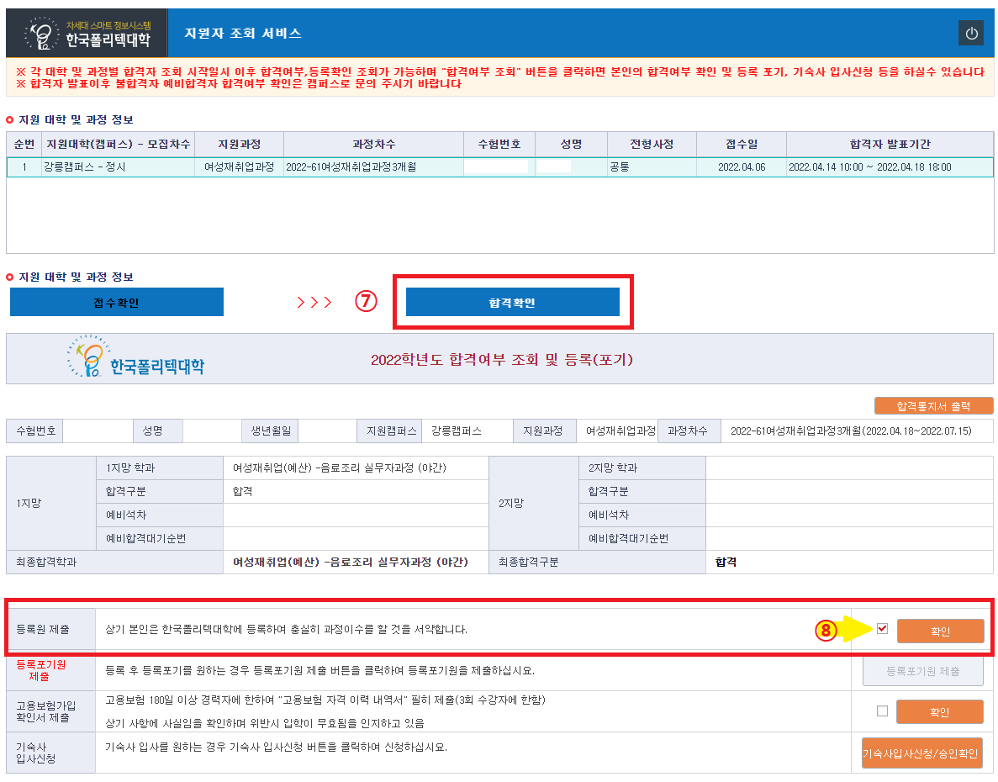Click the 한국폴리텍대학 logo in the top-left header
The image size is (998, 782).
point(87,33)
